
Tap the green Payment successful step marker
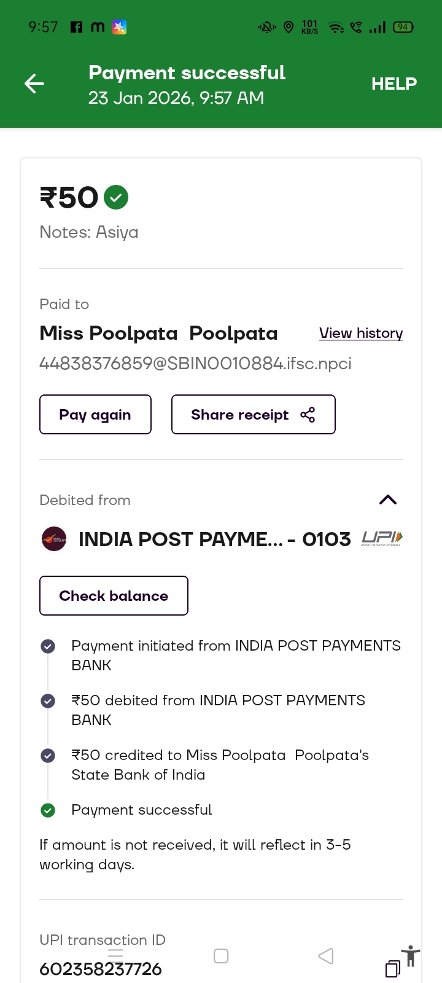point(48,810)
